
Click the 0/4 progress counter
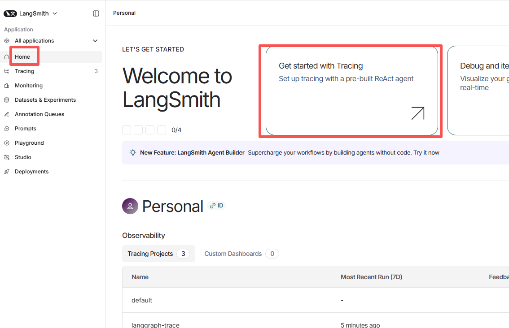[176, 130]
